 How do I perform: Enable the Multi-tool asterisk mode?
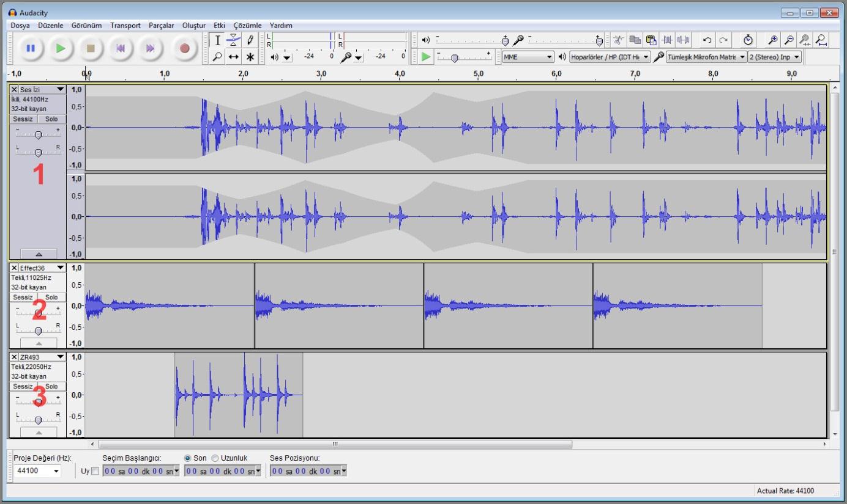(x=250, y=56)
